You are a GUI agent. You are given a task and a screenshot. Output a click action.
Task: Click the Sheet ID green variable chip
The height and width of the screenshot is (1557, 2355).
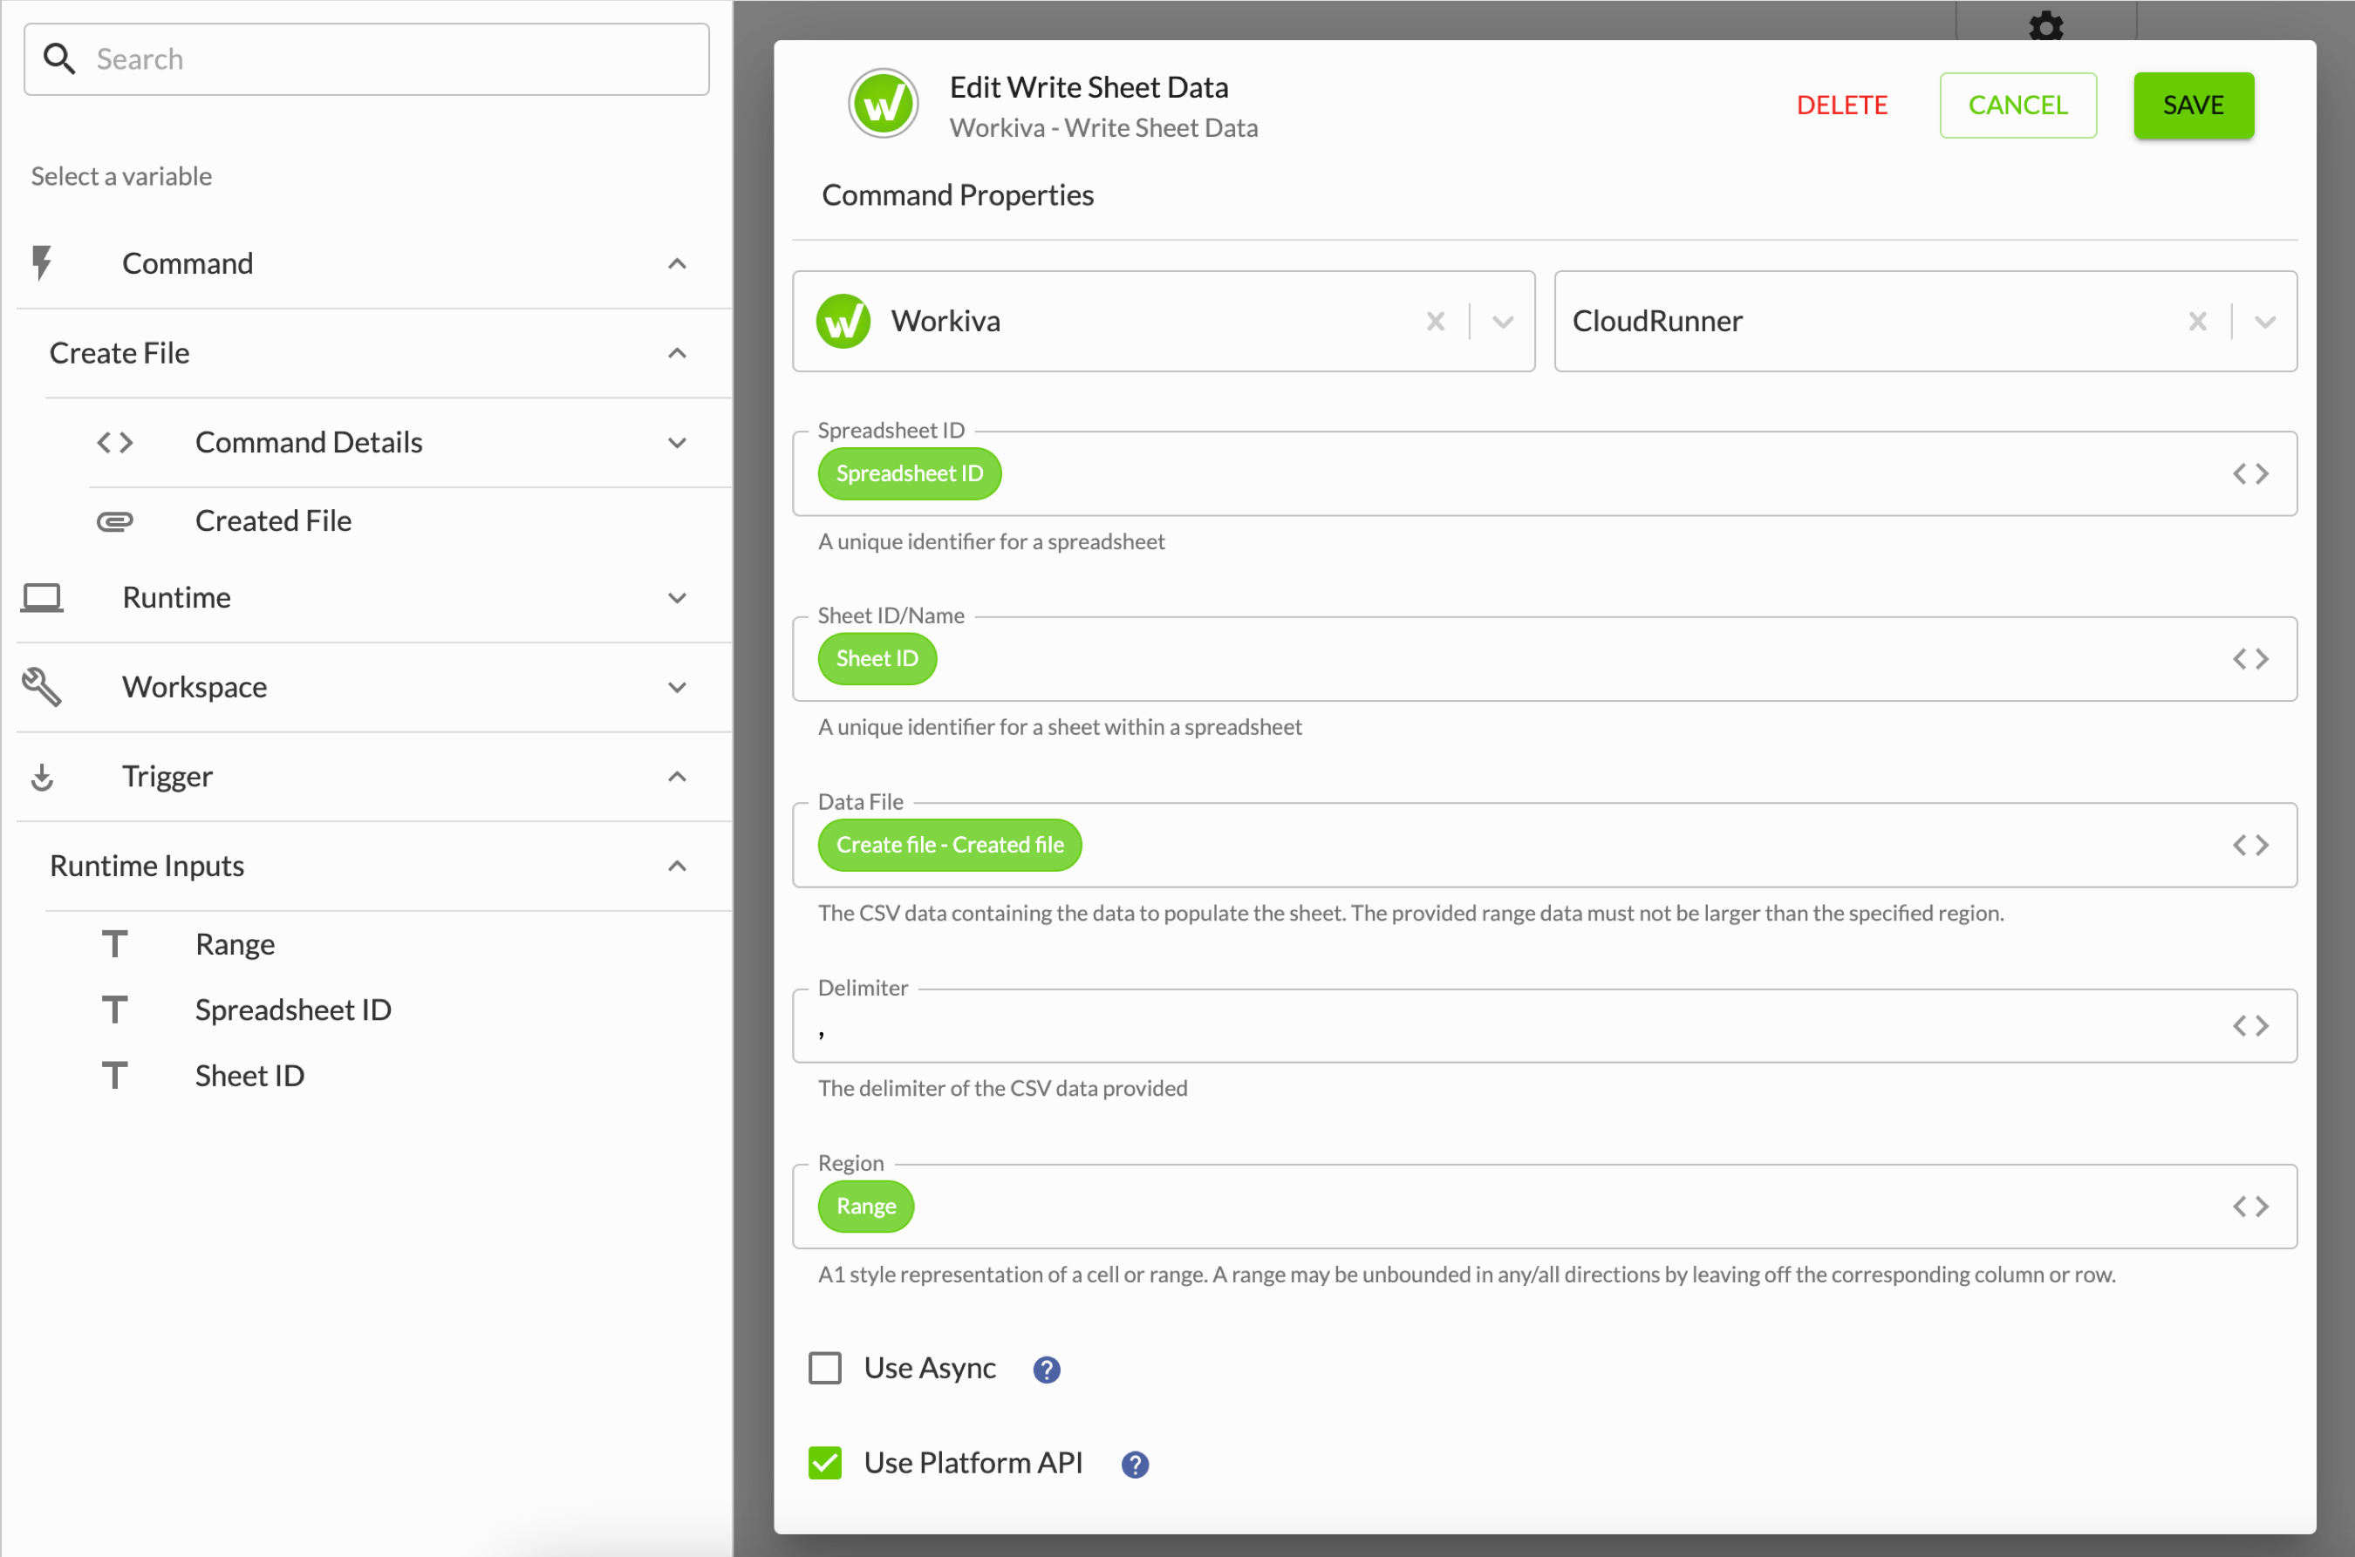pyautogui.click(x=877, y=658)
